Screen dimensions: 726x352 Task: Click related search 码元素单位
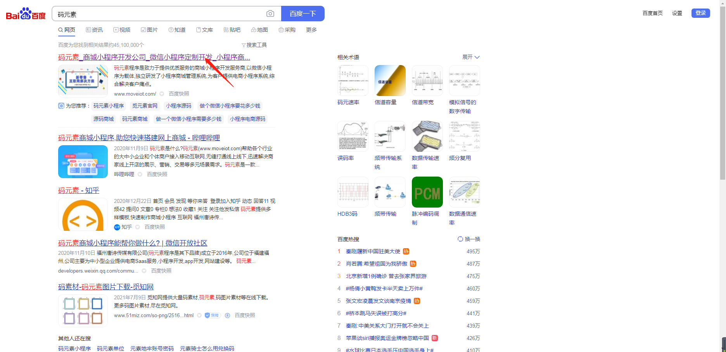point(111,349)
